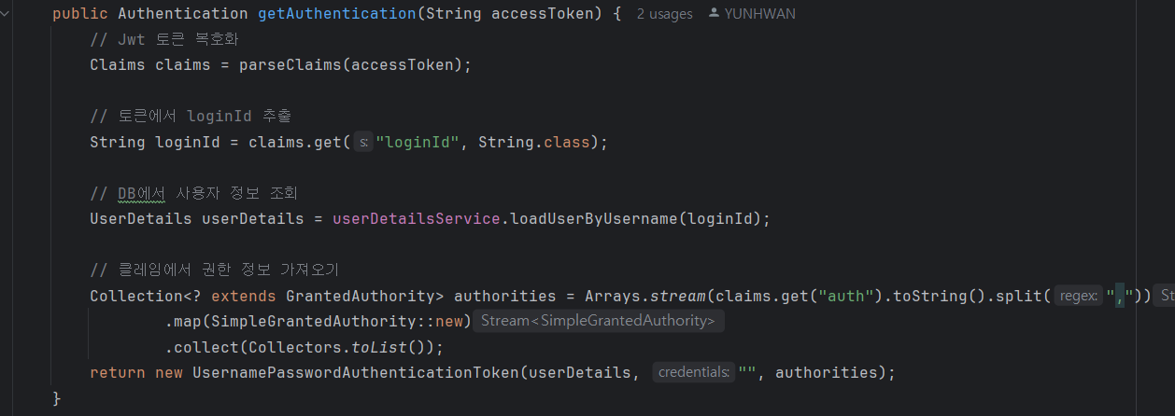Click GrantedAuthority in the Collection type
The height and width of the screenshot is (416, 1175).
360,297
